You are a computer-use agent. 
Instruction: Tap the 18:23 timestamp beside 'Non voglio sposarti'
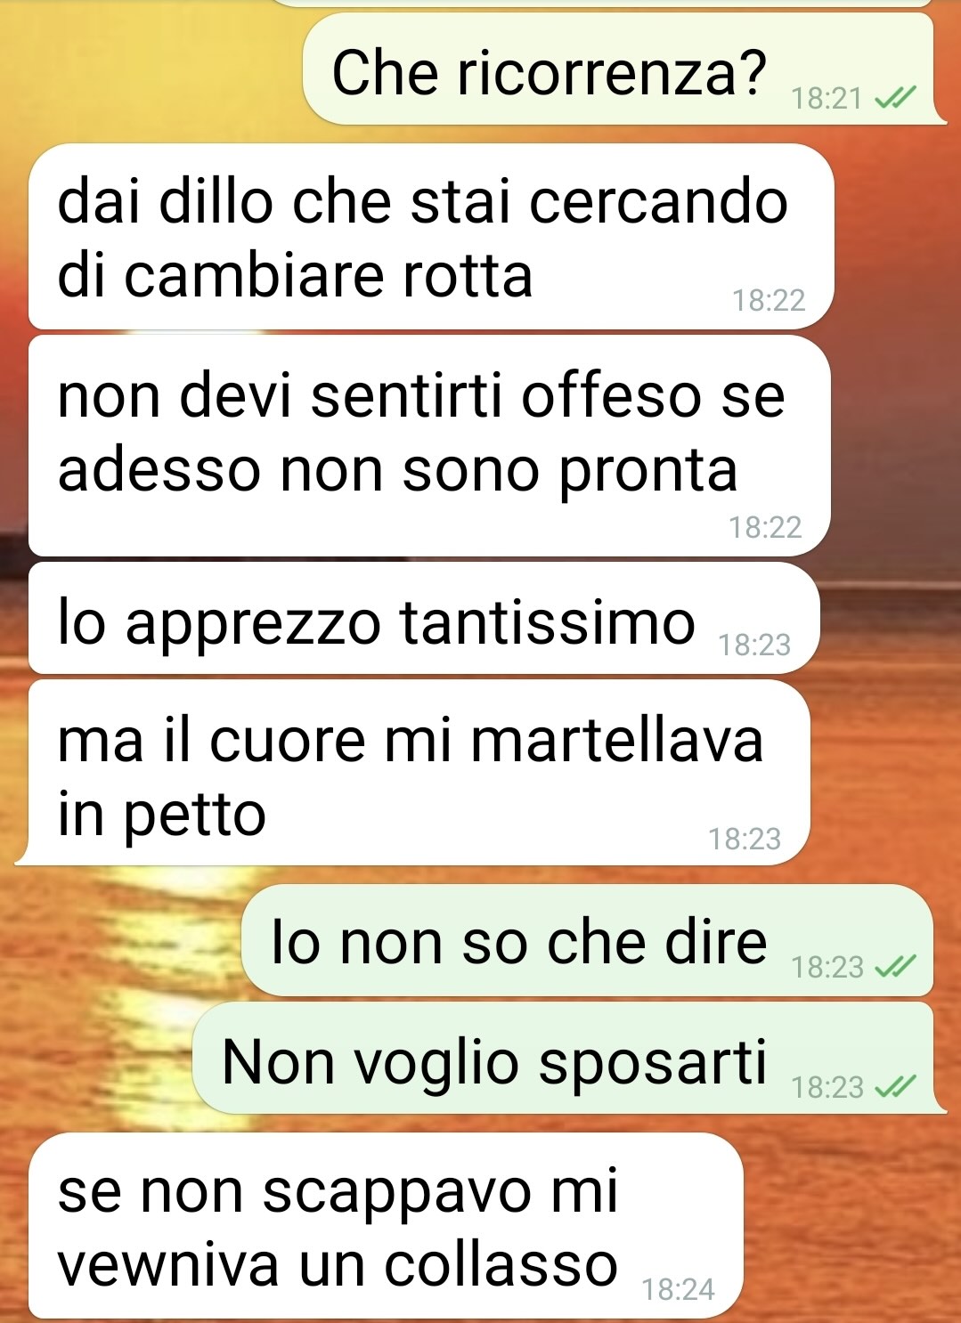tap(827, 1087)
